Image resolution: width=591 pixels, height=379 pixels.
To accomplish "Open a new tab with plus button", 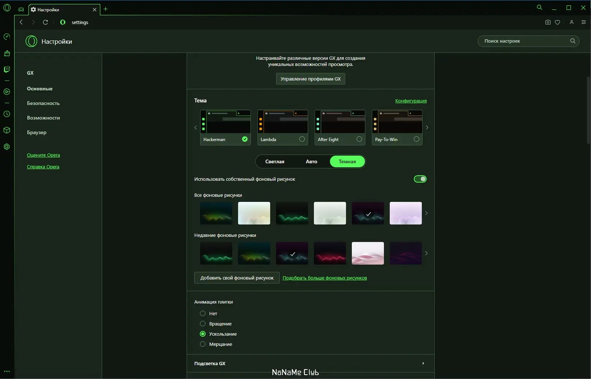I will click(x=106, y=9).
